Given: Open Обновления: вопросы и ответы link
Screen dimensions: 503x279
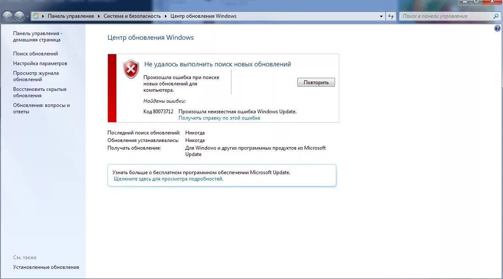Looking at the screenshot, I should [x=41, y=108].
